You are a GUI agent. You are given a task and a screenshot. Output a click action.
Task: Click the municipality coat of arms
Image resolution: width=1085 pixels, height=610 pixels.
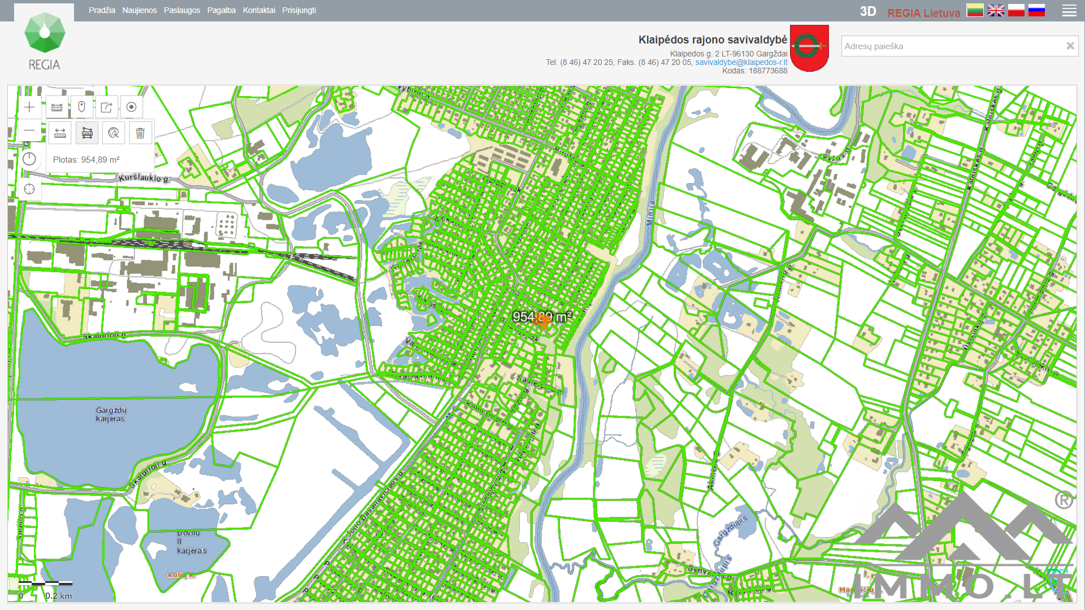(x=809, y=48)
